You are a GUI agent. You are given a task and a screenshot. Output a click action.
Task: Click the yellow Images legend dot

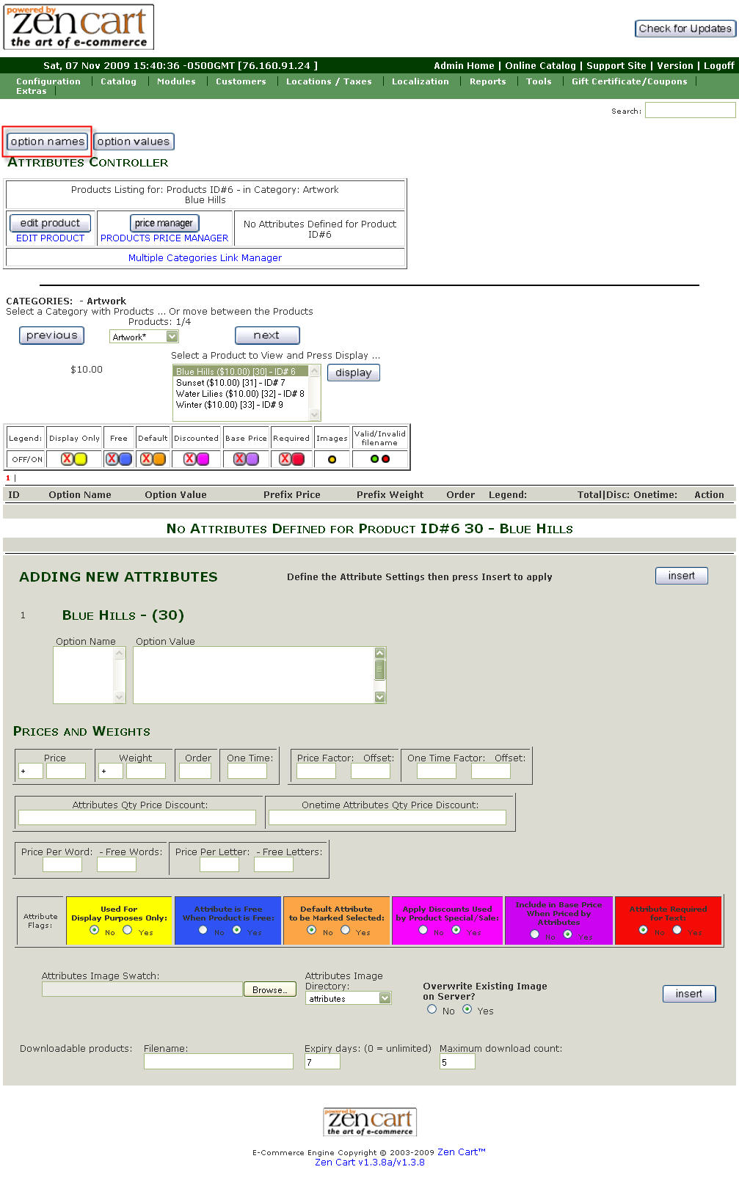332,460
